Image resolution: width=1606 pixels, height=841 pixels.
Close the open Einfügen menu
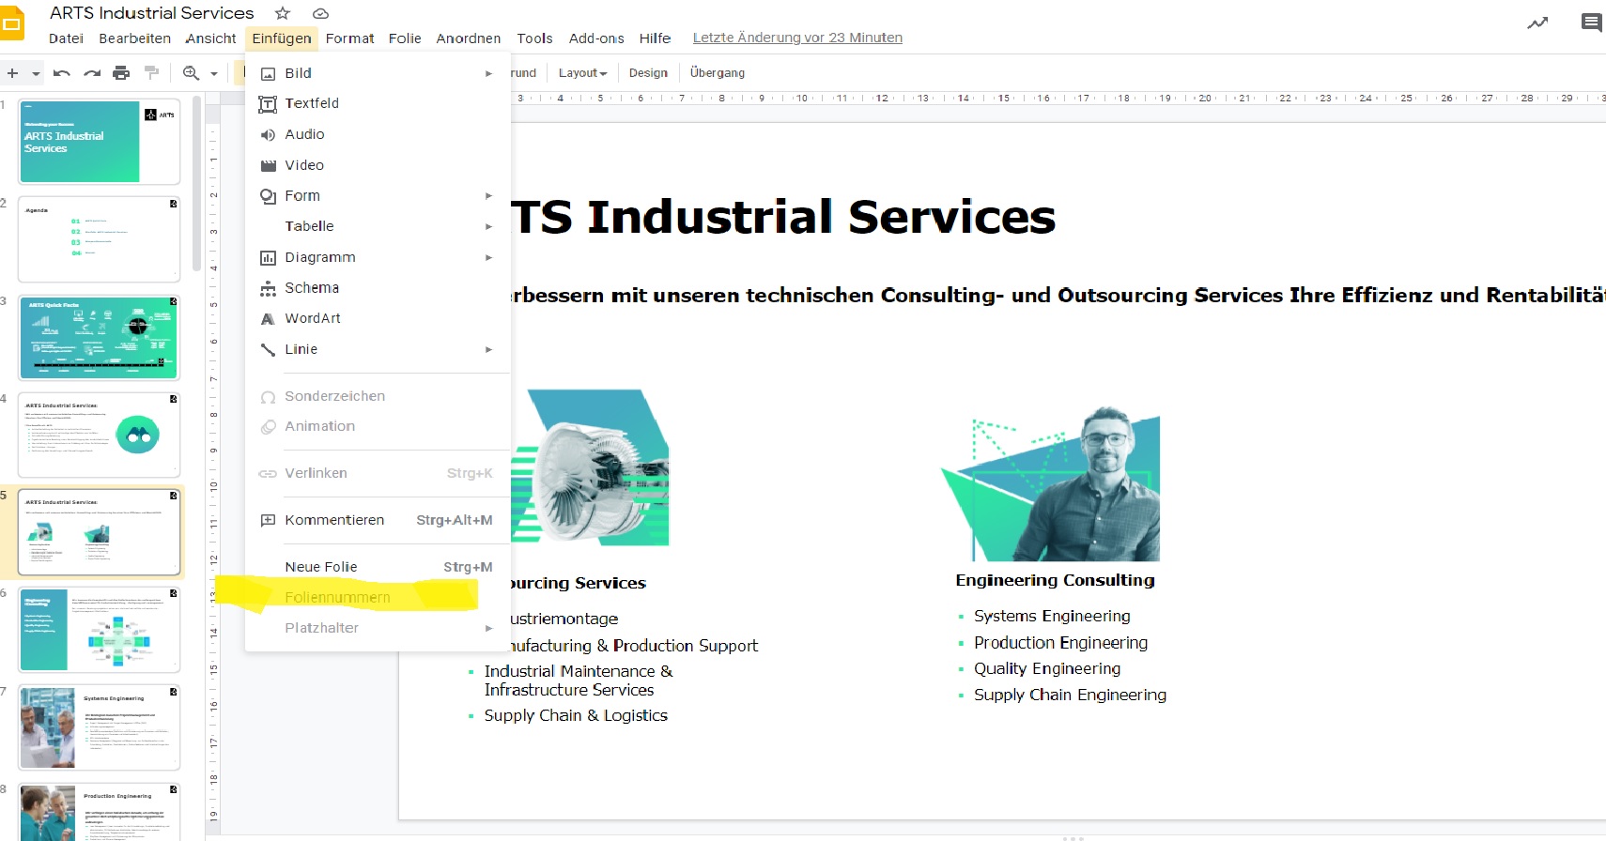[x=281, y=38]
